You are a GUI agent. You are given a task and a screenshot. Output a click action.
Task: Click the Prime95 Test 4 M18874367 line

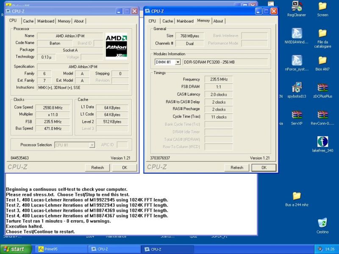pos(87,216)
